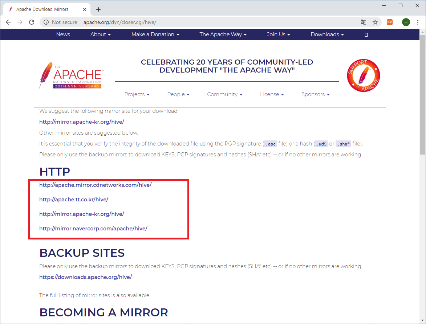Viewport: 426px width, 324px height.
Task: Click the search icon in navy navbar
Action: (366, 35)
